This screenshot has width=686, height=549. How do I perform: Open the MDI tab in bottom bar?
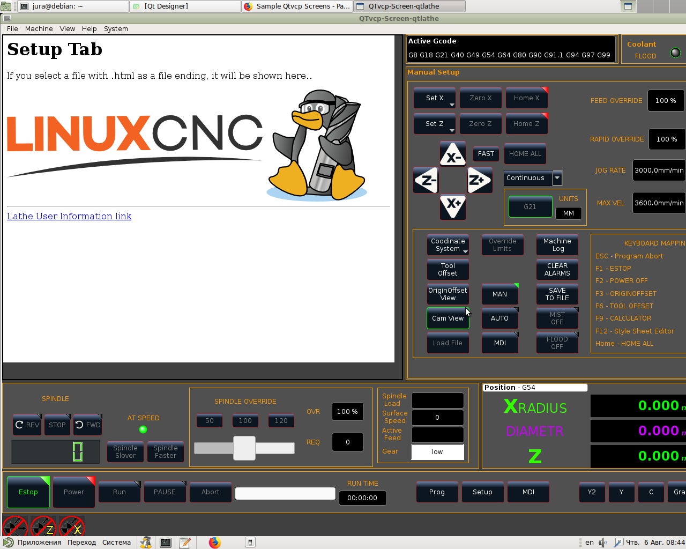click(528, 492)
